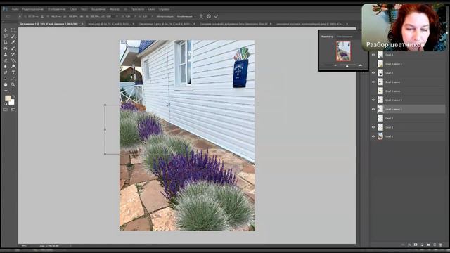This screenshot has height=253, width=450.
Task: Select the Zoom magnifier tool
Action: [13, 84]
